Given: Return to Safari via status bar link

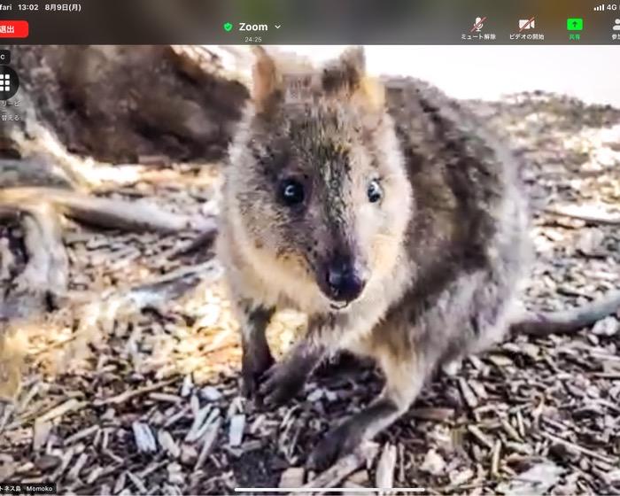Looking at the screenshot, I should (5, 7).
